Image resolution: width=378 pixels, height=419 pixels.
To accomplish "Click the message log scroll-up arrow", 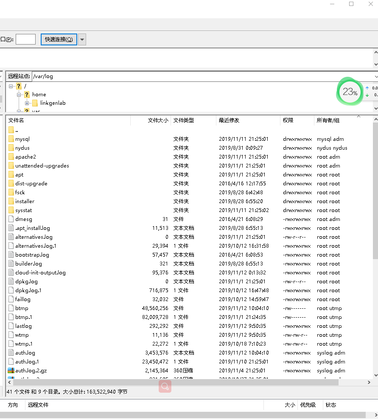I will point(375,53).
